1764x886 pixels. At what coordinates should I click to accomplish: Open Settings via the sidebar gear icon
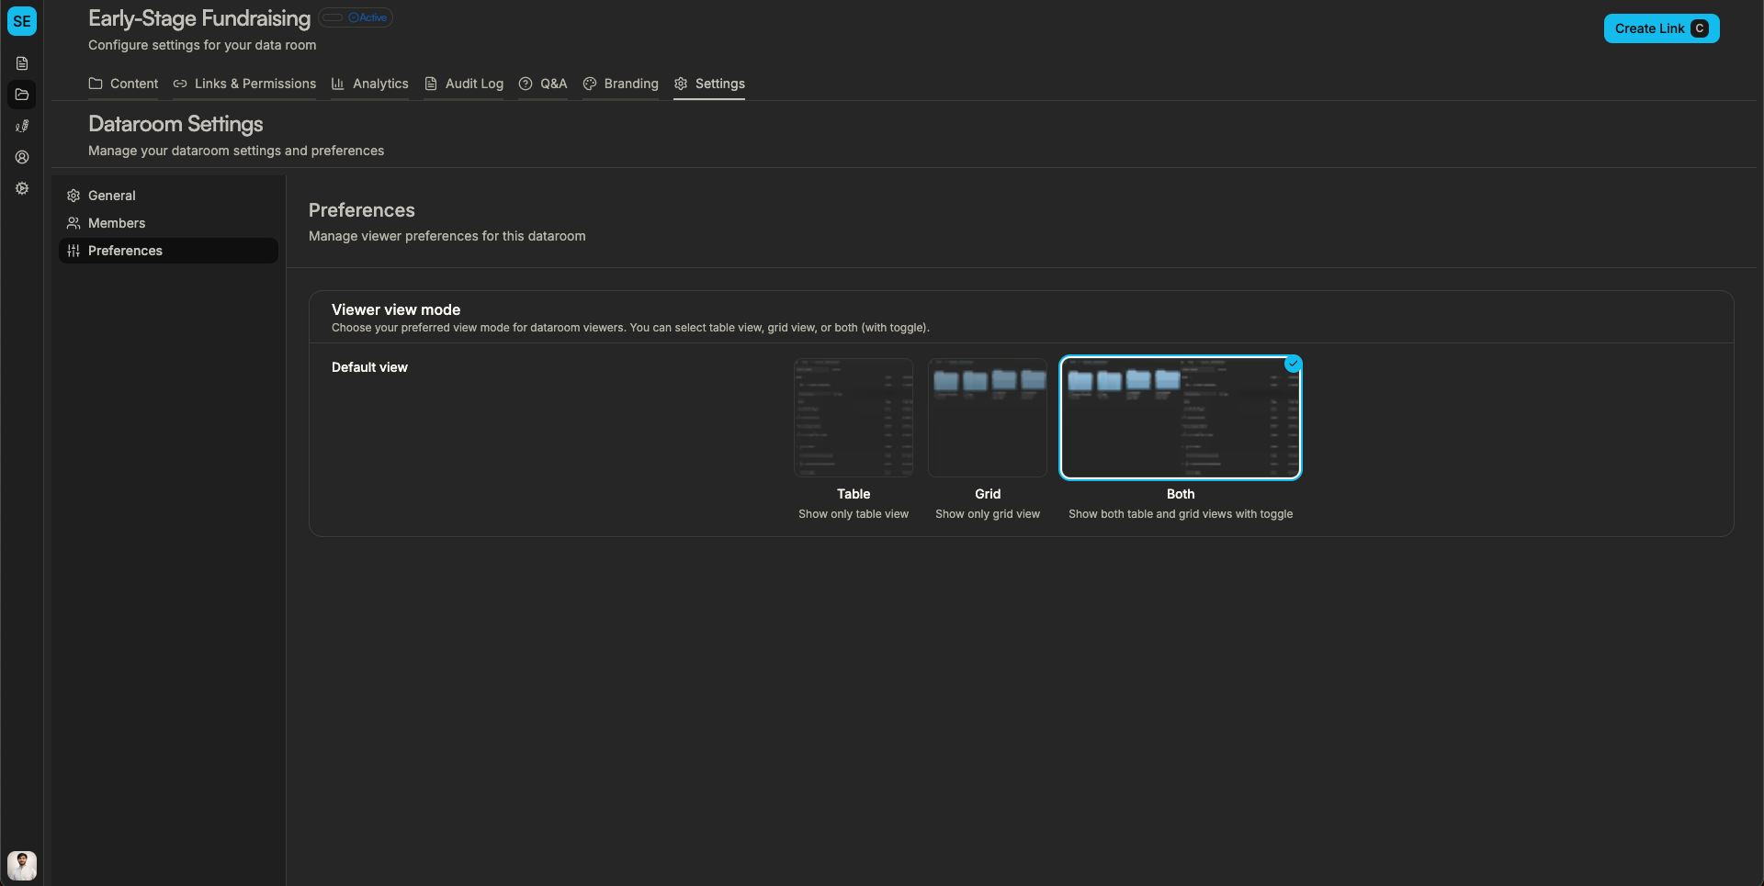pos(22,188)
